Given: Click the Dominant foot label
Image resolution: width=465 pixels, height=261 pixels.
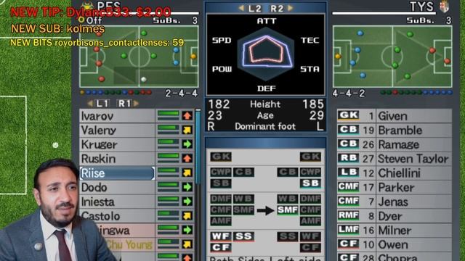Looking at the screenshot, I should coord(265,126).
